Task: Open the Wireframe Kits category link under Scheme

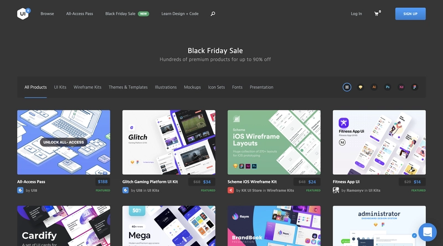Action: click(280, 190)
